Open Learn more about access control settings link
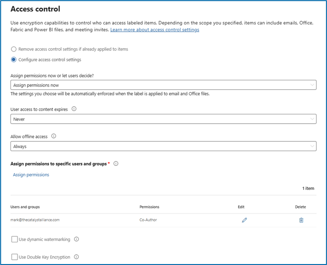The image size is (327, 265). (154, 30)
